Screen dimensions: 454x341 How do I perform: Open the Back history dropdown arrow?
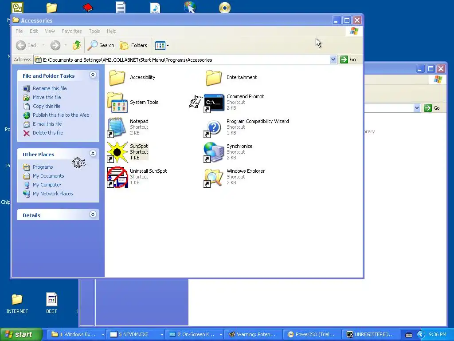43,45
